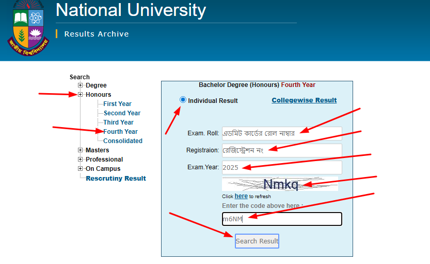Expand the Professional tree node
This screenshot has height=264, width=430.
(x=80, y=160)
